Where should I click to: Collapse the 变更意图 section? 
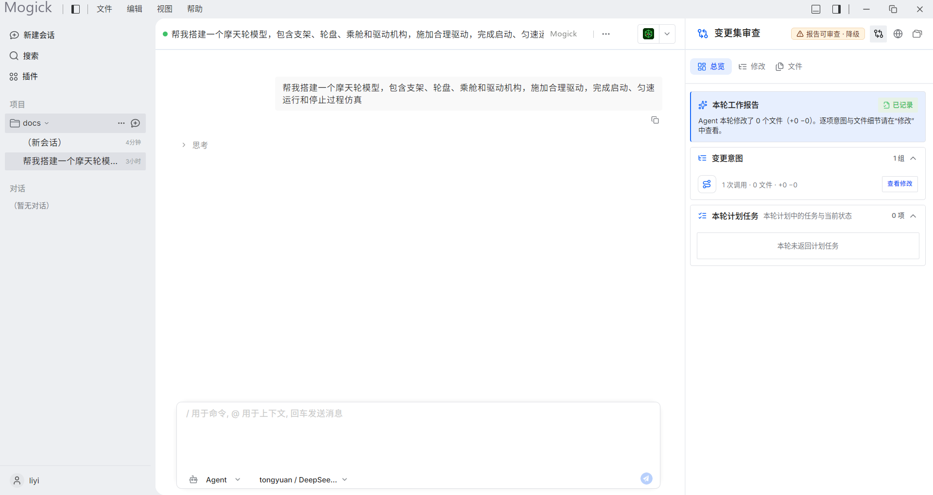913,158
